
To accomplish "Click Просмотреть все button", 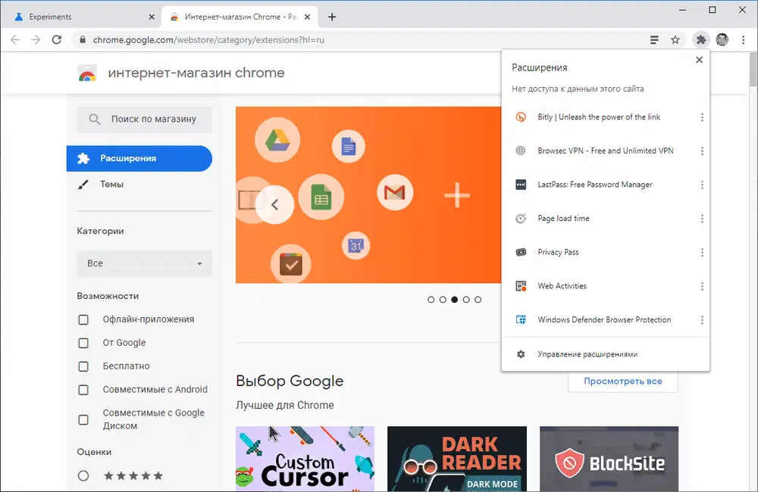I will click(x=622, y=381).
